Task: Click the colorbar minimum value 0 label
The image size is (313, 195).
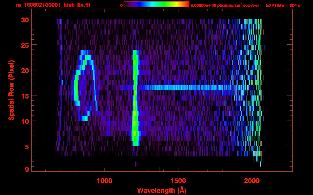Action: 122,5
